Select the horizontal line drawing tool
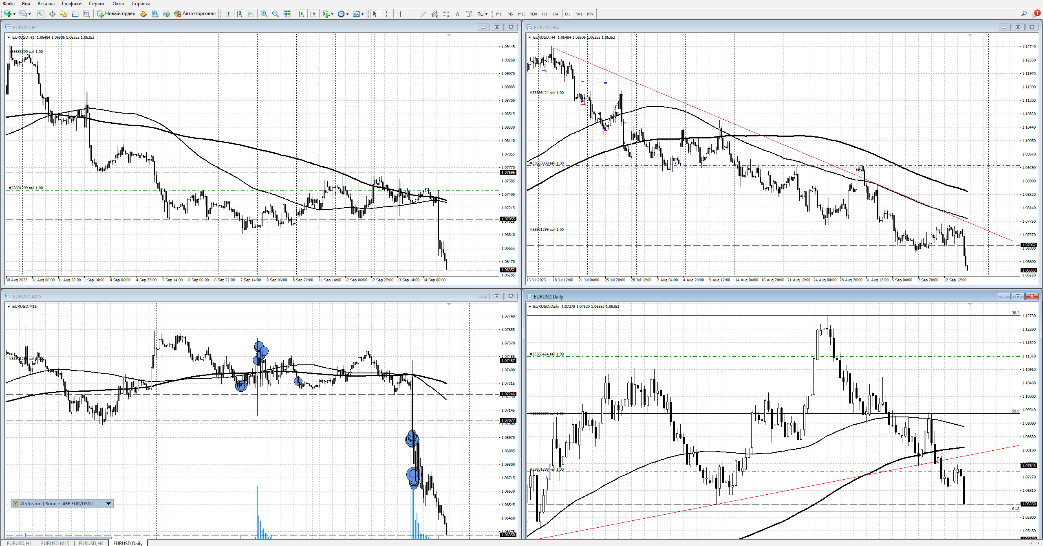This screenshot has width=1043, height=546. tap(412, 14)
